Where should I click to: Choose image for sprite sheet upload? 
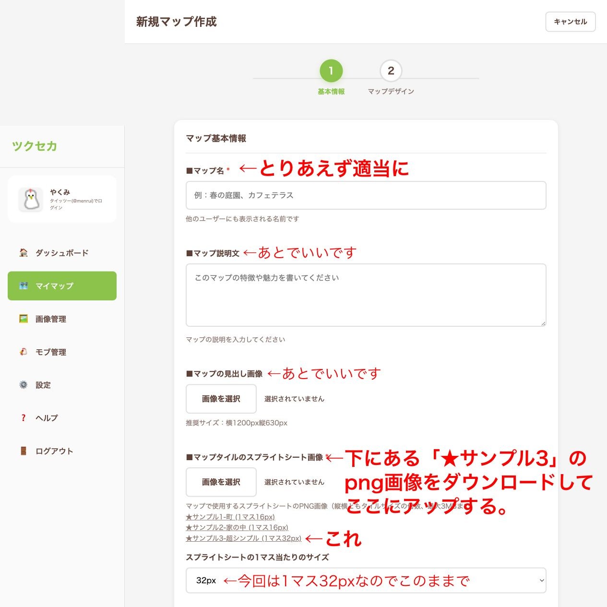(221, 482)
